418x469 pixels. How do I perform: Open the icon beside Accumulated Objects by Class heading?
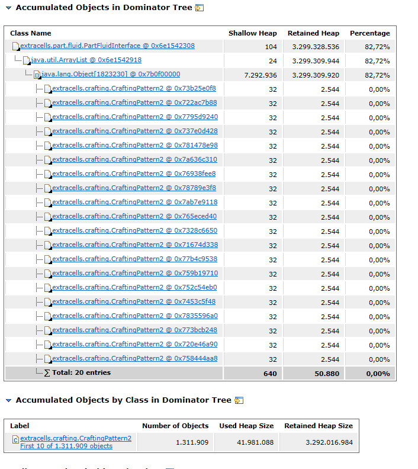pyautogui.click(x=239, y=400)
